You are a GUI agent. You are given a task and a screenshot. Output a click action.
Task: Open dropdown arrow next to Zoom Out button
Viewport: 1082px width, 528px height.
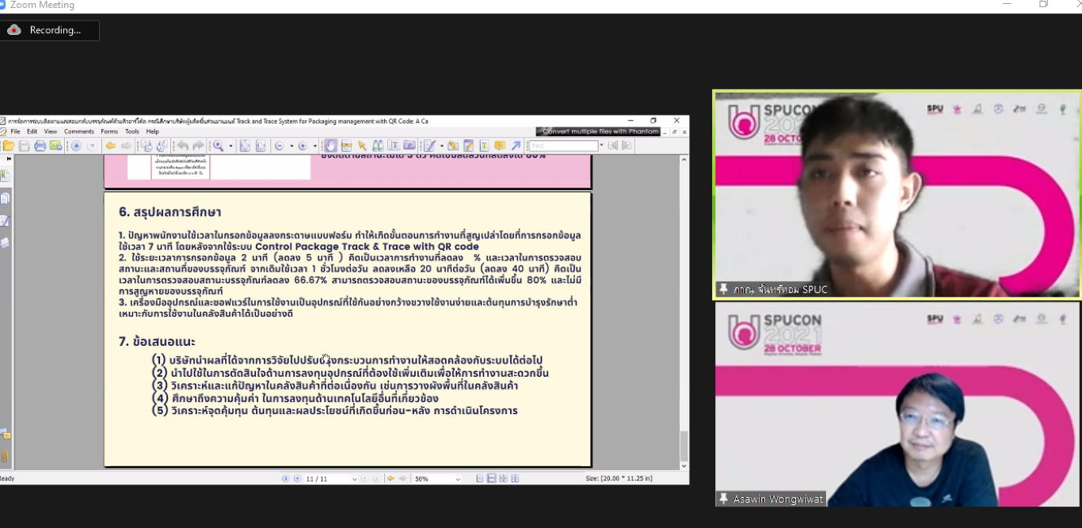(x=291, y=146)
